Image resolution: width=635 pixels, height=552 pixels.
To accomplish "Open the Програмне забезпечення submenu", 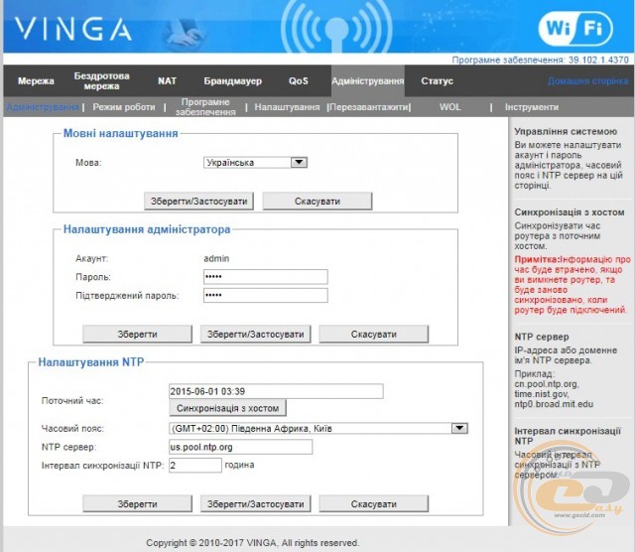I will click(205, 107).
